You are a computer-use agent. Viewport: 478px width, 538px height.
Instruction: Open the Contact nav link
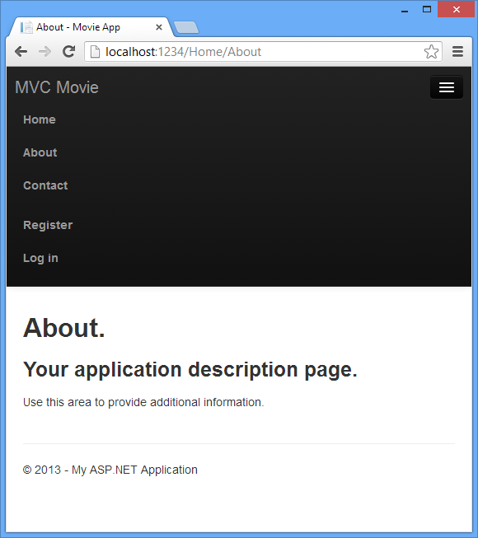coord(45,185)
